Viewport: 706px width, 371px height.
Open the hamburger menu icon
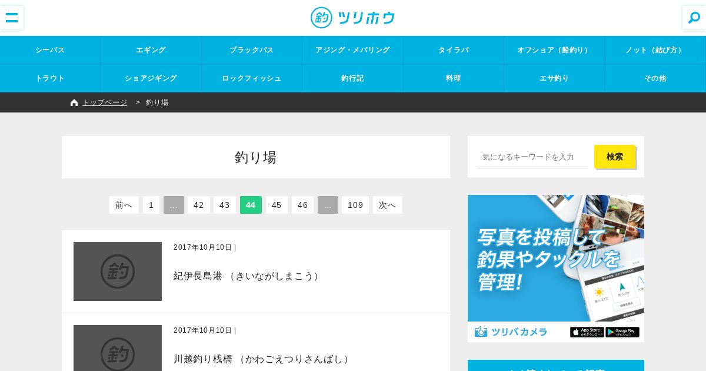point(12,18)
